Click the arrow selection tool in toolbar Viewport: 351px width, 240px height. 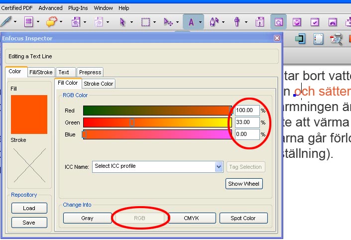click(123, 22)
